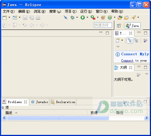
Task: Click the Connect hyperlink
Action: (x=127, y=60)
